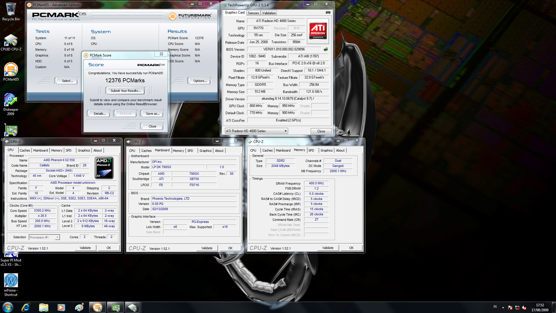Viewport: 556px width, 313px height.
Task: Launch CPUID CPU-Z from the desktop
Action: (11, 42)
